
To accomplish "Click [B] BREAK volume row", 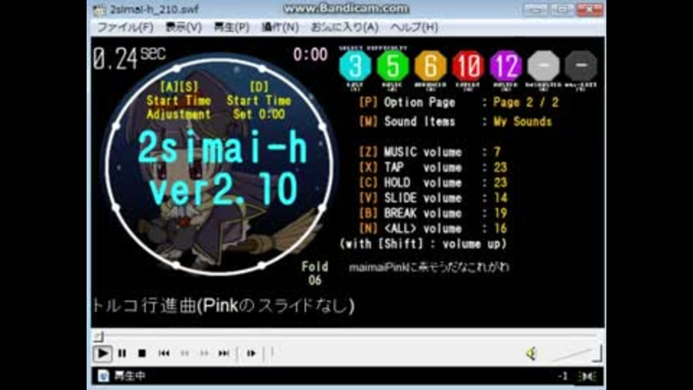I will point(433,213).
